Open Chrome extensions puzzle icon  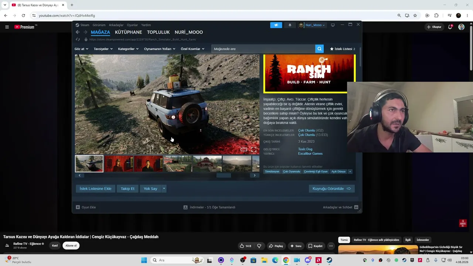pyautogui.click(x=436, y=16)
